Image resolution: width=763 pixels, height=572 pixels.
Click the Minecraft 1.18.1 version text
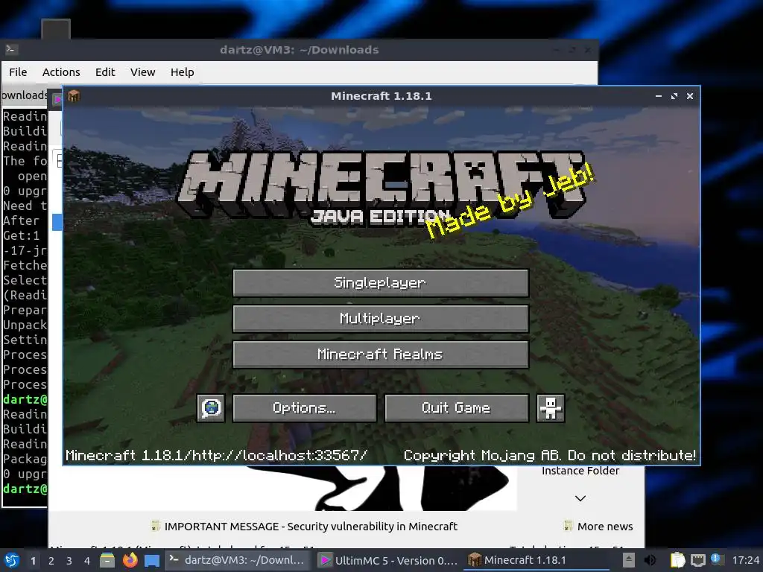[x=217, y=455]
